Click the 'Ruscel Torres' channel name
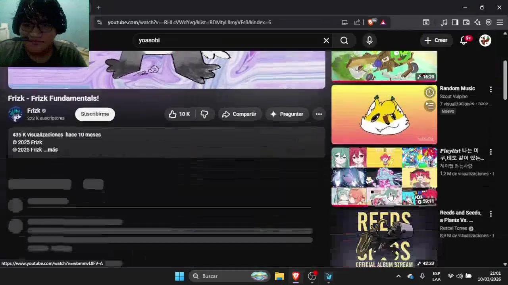 click(453, 228)
